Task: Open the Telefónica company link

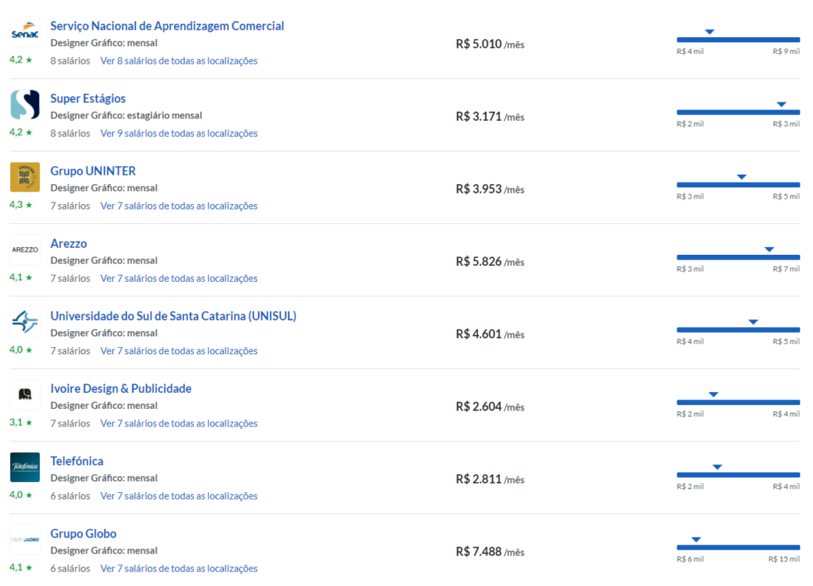Action: 77,461
